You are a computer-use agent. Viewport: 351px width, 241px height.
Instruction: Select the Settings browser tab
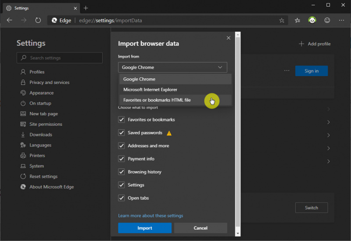coord(41,8)
